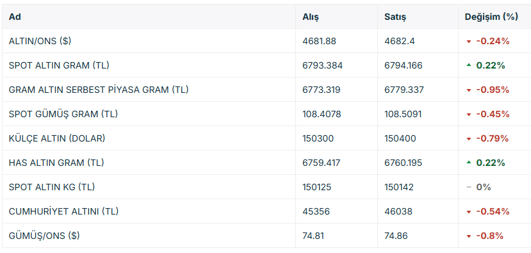Click the GÜMÜŞ/ONS ($) name
Image resolution: width=531 pixels, height=253 pixels.
[x=44, y=236]
